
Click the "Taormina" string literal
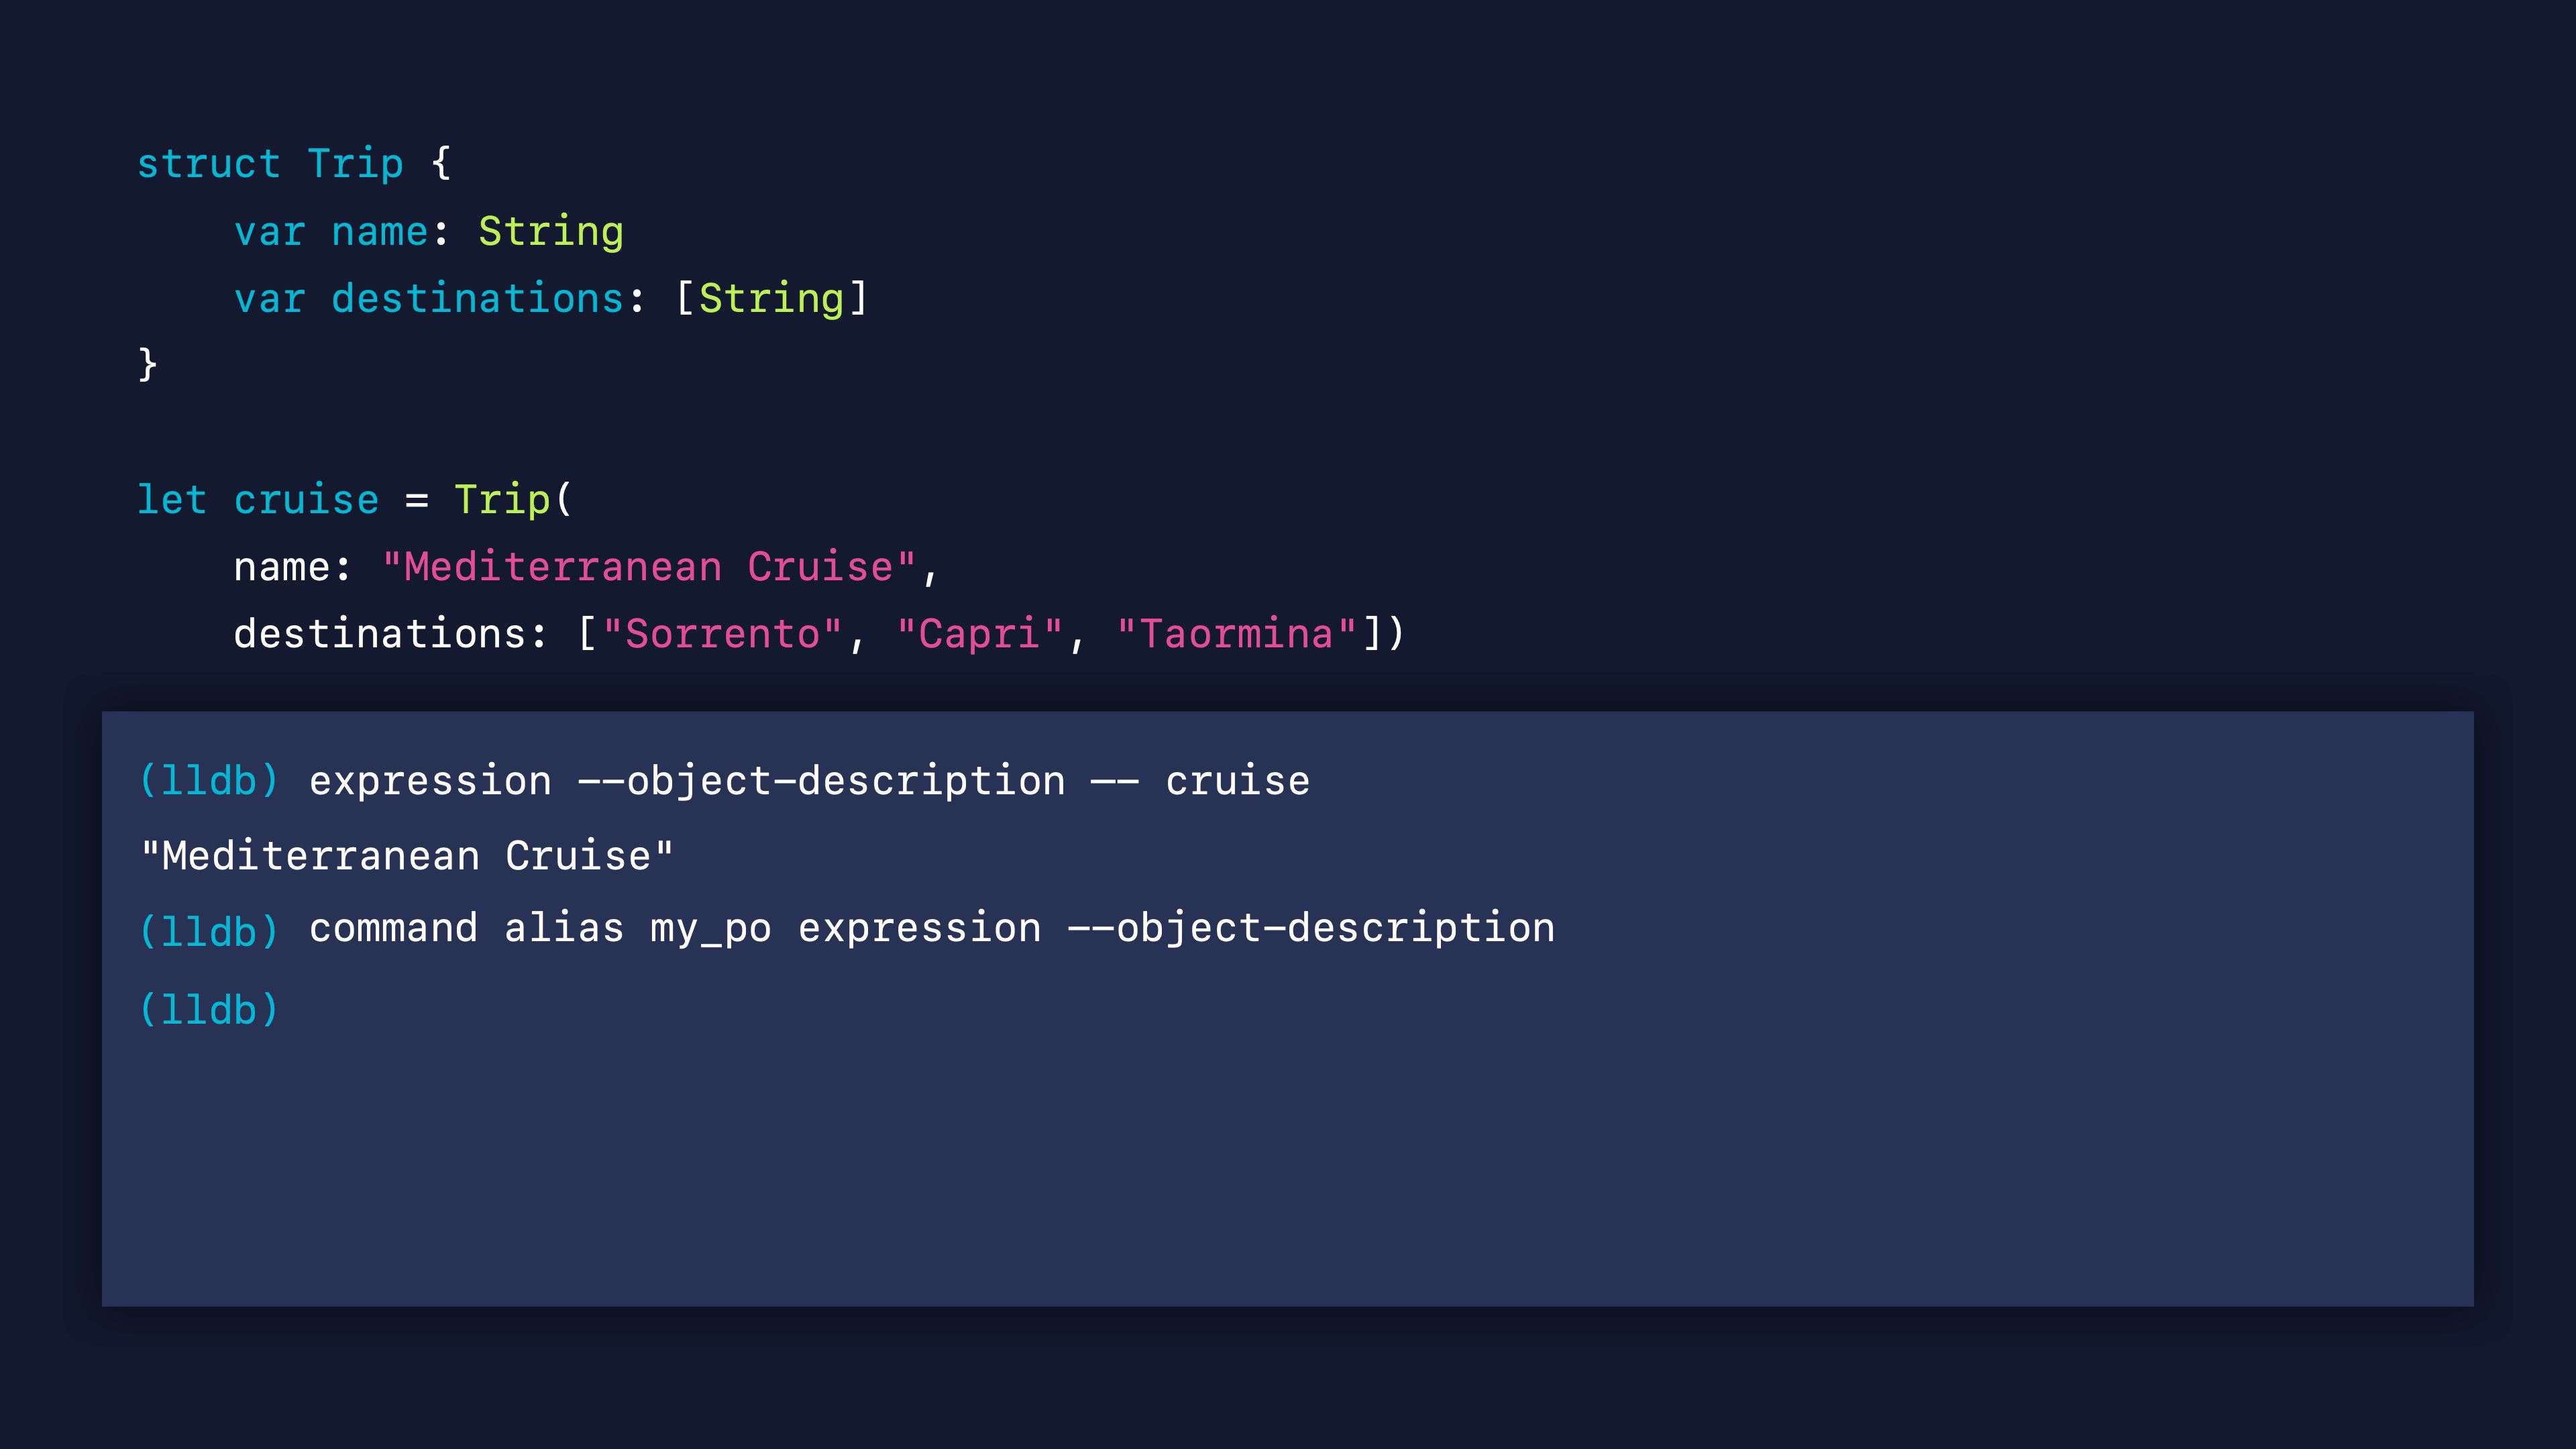pyautogui.click(x=1237, y=633)
